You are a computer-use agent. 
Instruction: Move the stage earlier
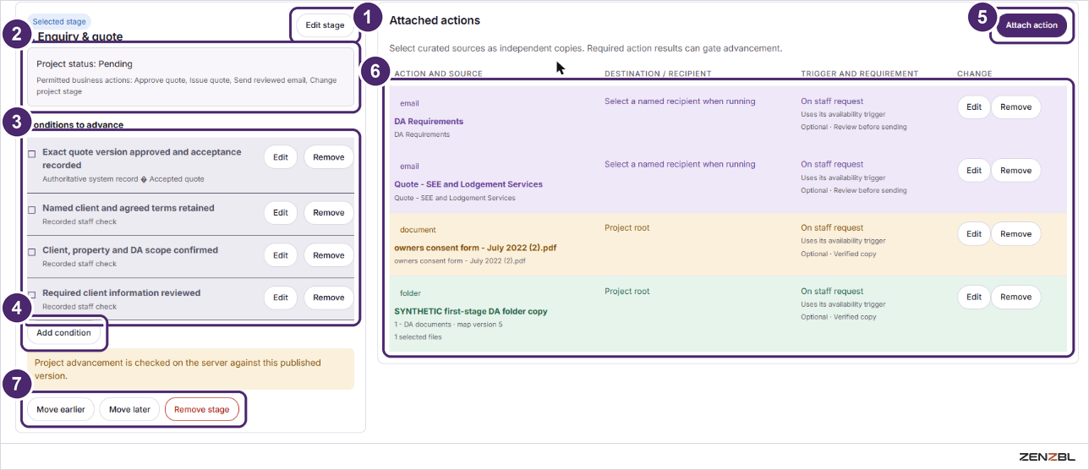pyautogui.click(x=61, y=410)
